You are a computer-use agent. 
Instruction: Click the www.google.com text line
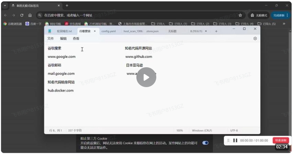(x=61, y=57)
